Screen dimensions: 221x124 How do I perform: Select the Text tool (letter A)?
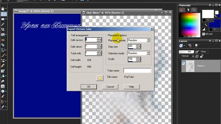coord(3,86)
